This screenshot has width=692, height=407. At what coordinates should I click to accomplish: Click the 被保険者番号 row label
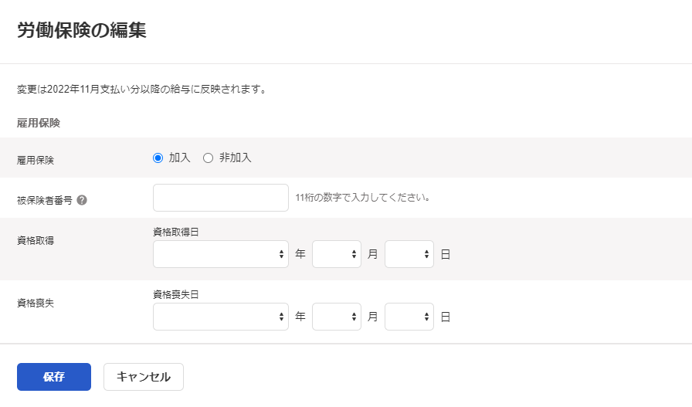click(x=45, y=200)
